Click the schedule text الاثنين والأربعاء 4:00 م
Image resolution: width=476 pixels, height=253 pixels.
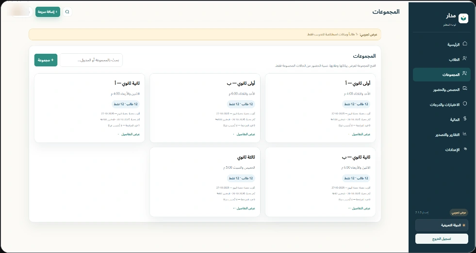pos(125,94)
